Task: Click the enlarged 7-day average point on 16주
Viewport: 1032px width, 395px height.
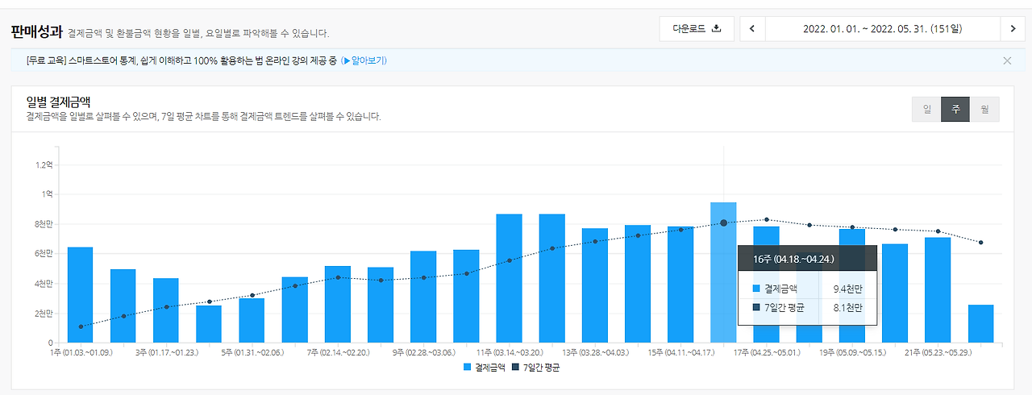Action: point(723,222)
